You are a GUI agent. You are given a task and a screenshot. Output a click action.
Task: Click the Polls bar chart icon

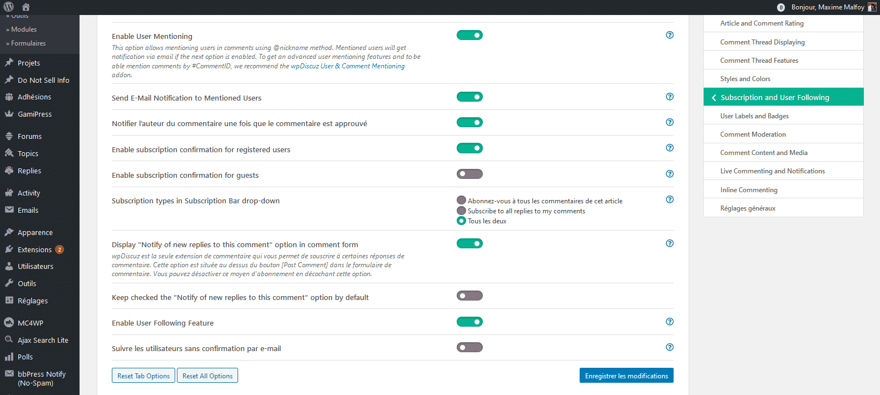tap(9, 357)
